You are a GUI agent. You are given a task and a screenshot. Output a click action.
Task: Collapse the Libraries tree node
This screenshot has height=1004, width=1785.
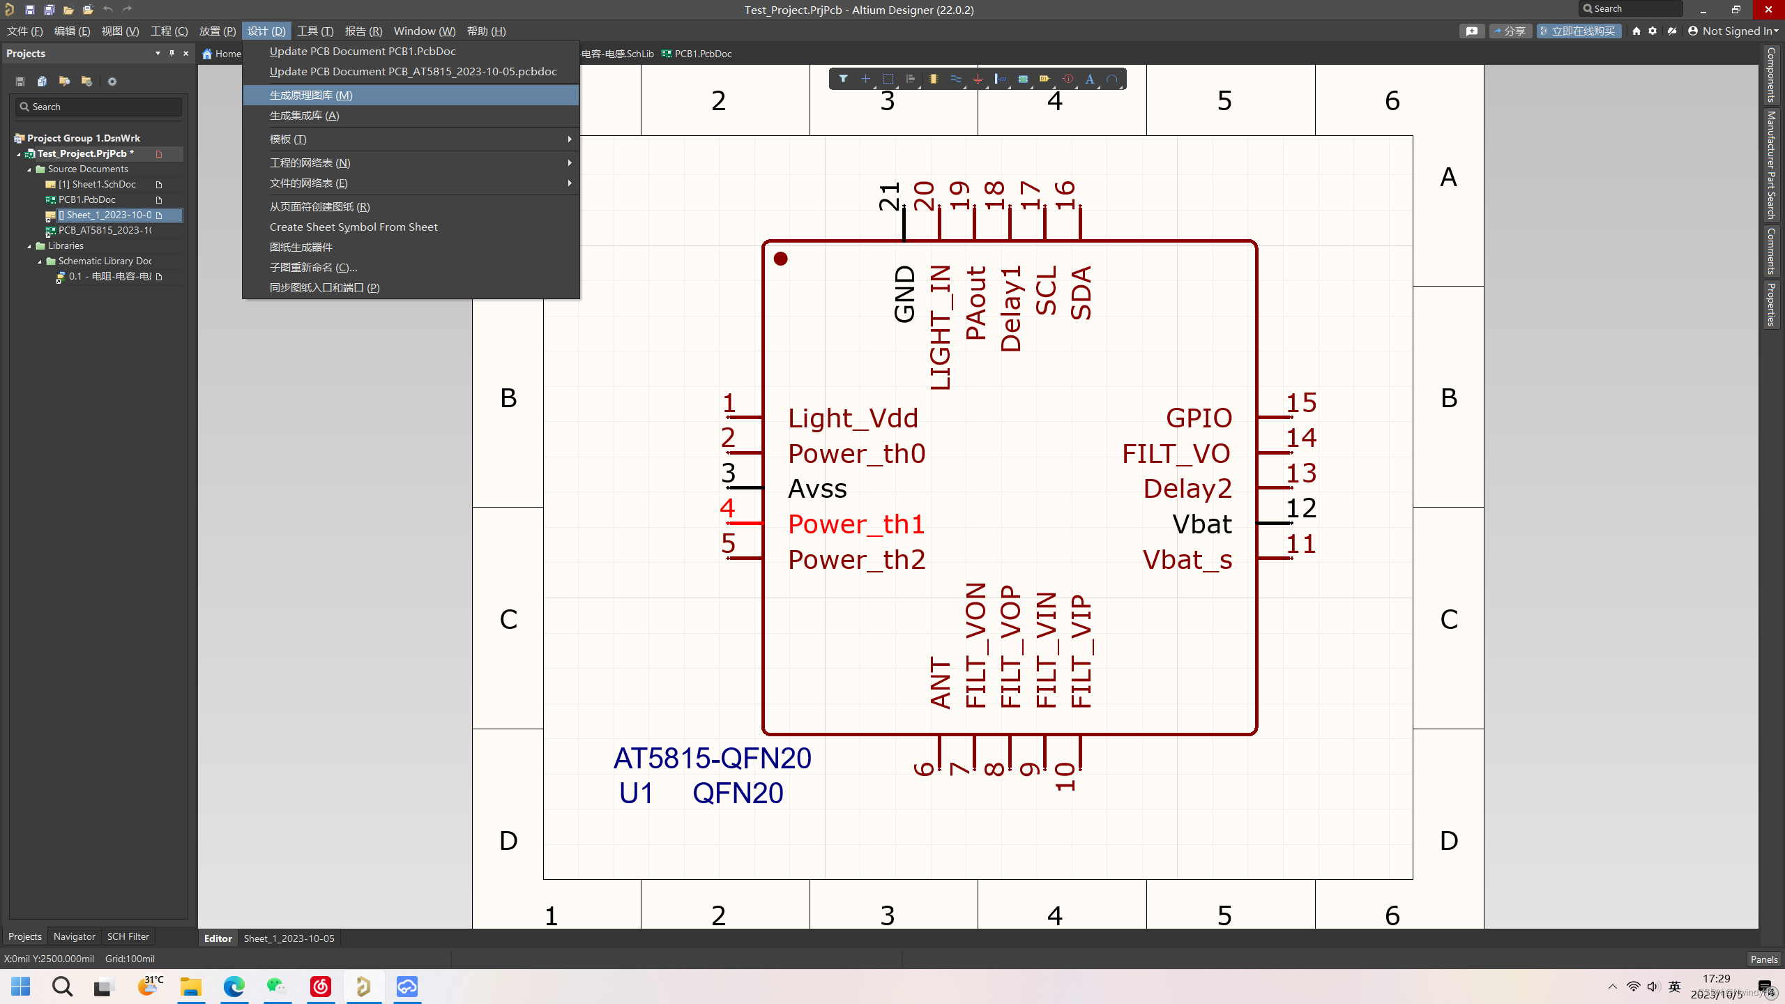tap(29, 246)
